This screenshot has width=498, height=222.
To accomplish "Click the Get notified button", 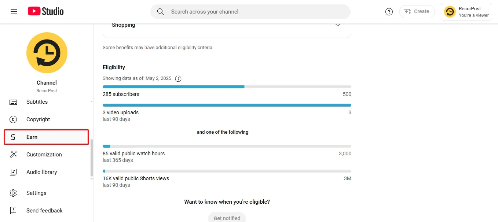I will click(x=227, y=218).
